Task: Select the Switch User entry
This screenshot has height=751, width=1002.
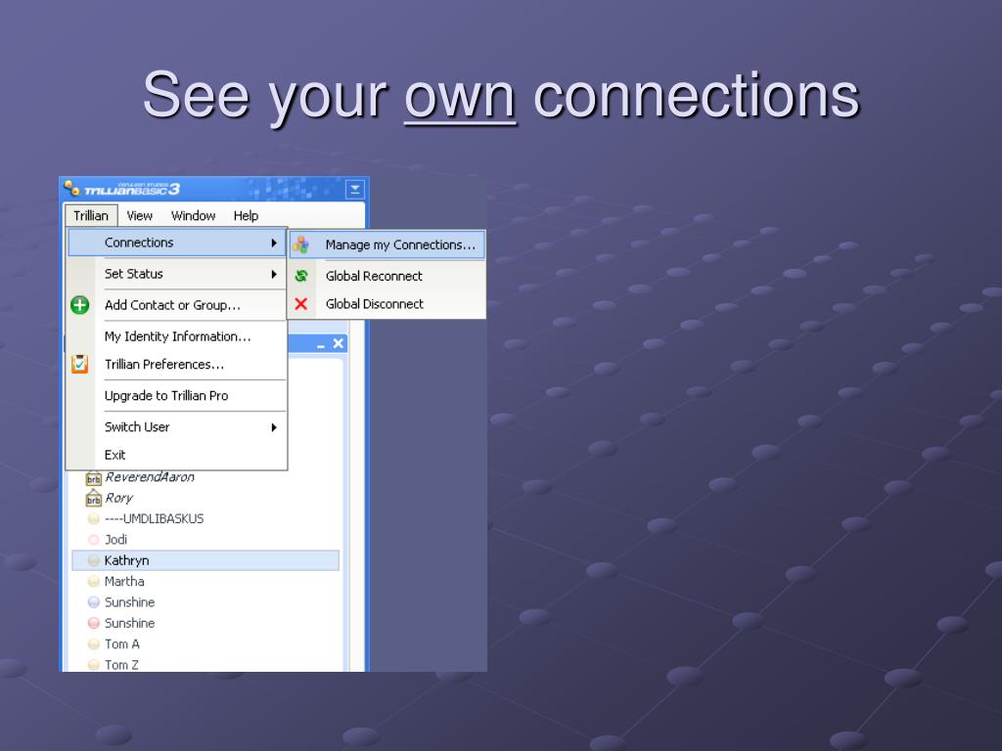Action: [176, 427]
